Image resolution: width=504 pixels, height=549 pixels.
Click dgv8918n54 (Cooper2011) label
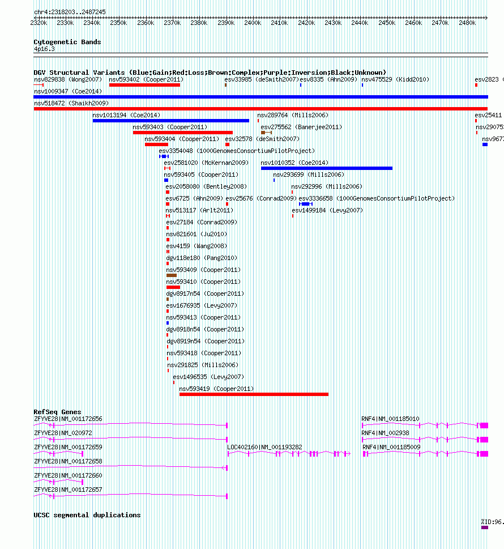point(205,330)
